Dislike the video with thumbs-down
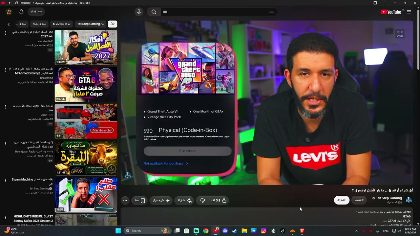The height and width of the screenshot is (236, 420). [x=202, y=200]
